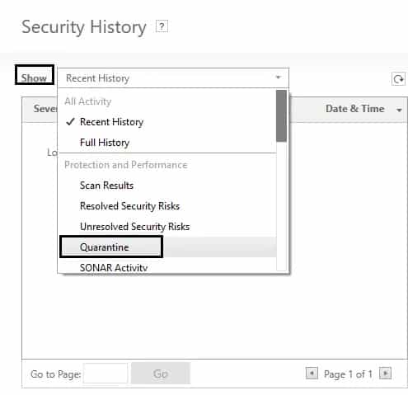The width and height of the screenshot is (408, 395).
Task: Select Quarantine from dropdown list
Action: (105, 247)
